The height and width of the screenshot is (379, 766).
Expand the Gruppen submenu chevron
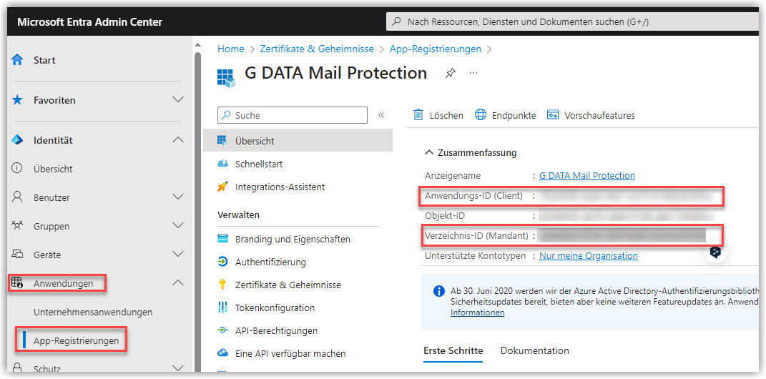point(178,226)
